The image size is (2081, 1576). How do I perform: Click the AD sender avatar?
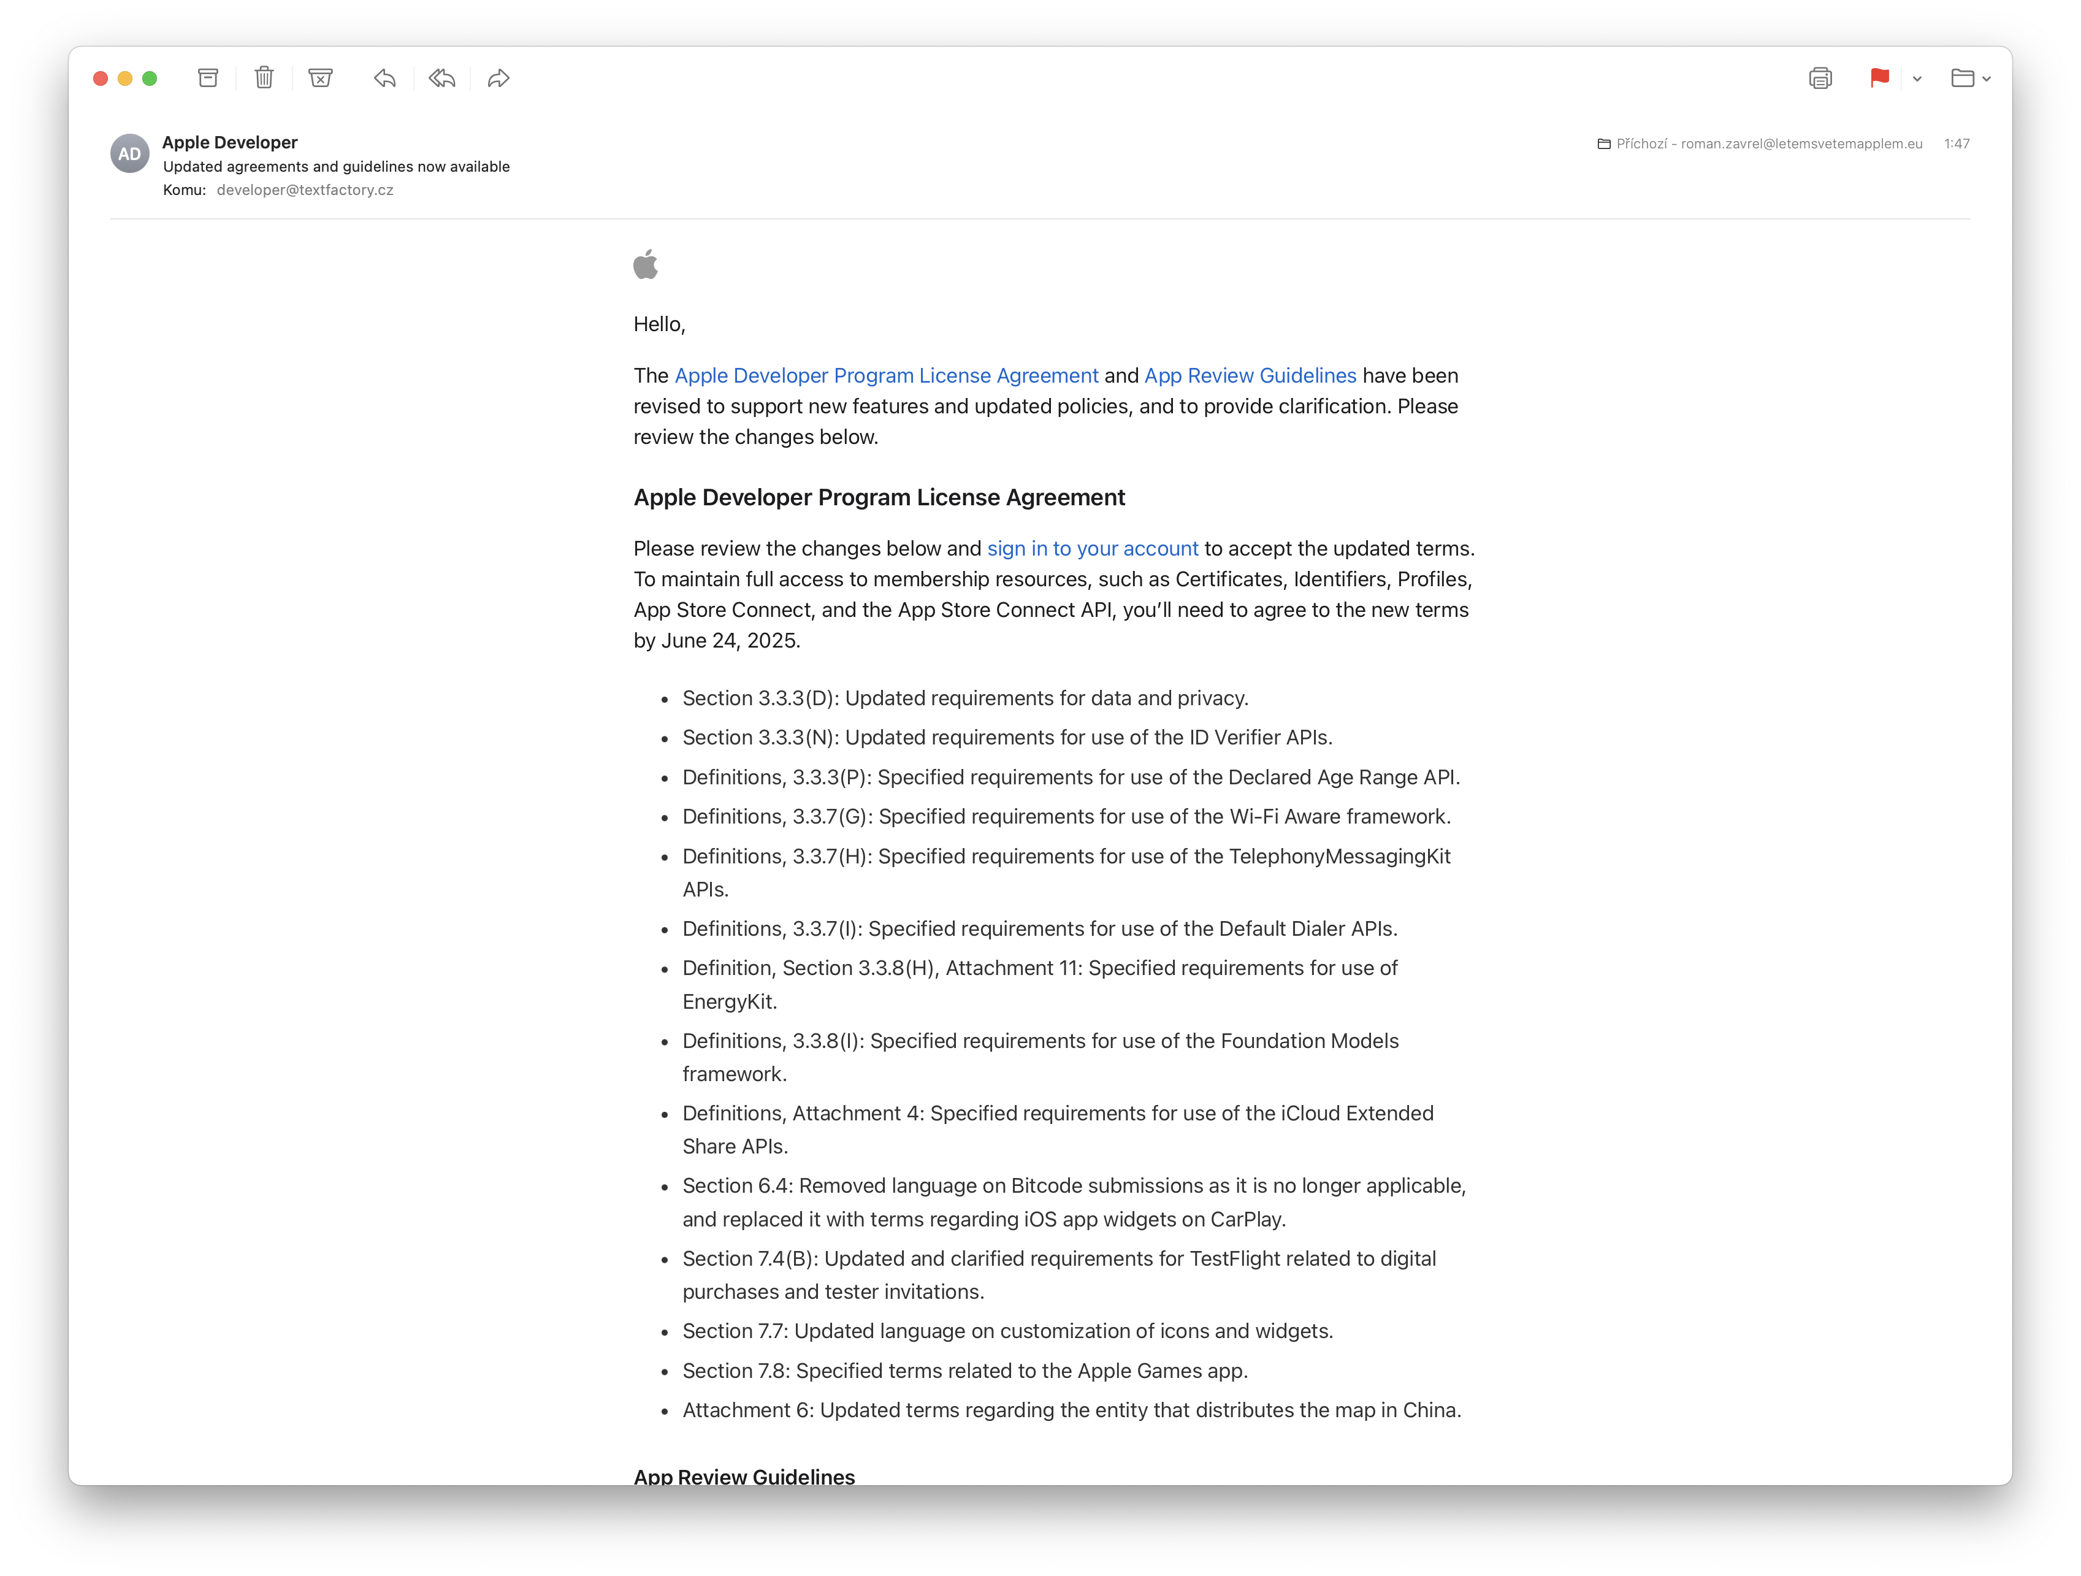(x=130, y=155)
